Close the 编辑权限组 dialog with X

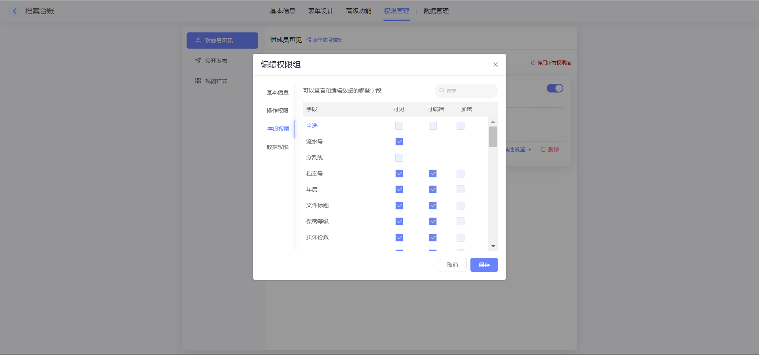(x=495, y=64)
